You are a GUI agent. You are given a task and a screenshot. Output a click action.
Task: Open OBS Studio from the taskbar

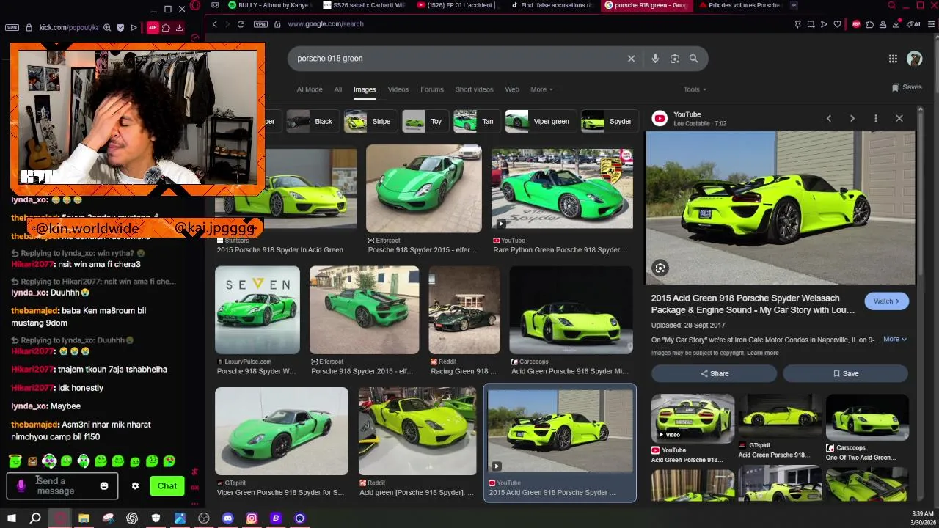point(204,518)
